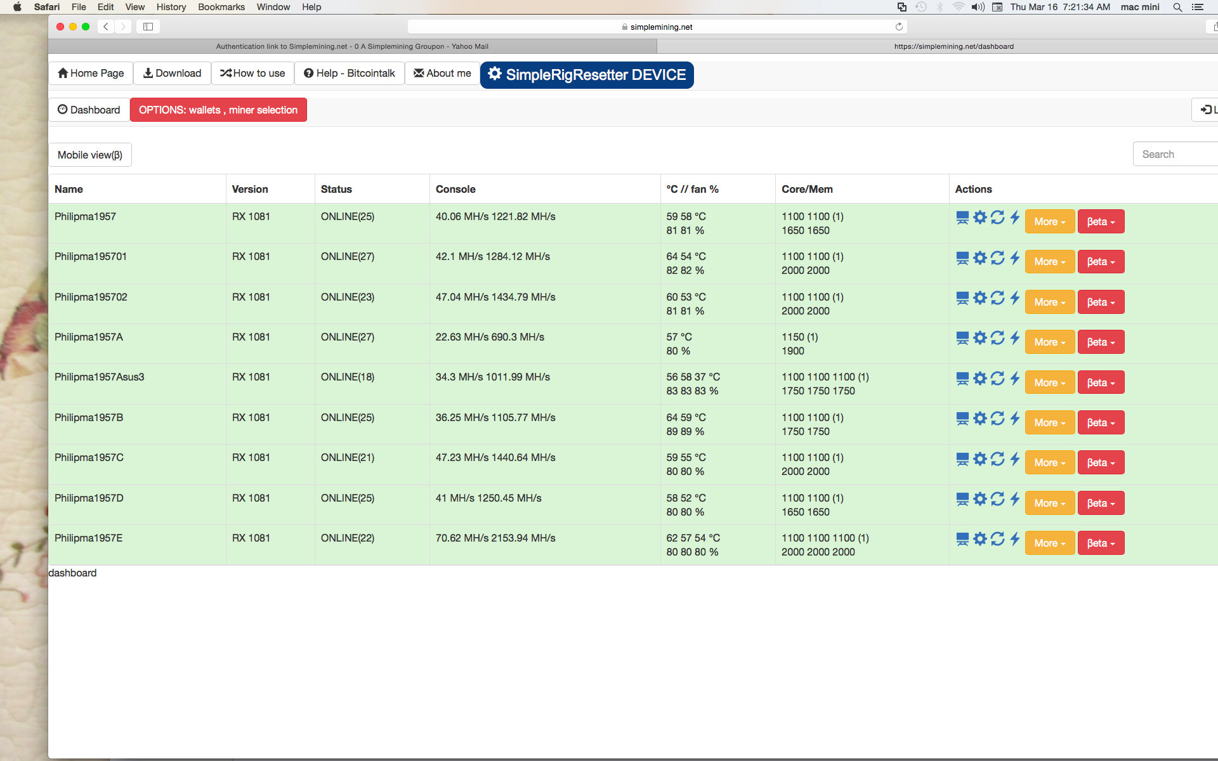Open monitor icon for Philipma195702
This screenshot has height=761, width=1218.
(962, 298)
